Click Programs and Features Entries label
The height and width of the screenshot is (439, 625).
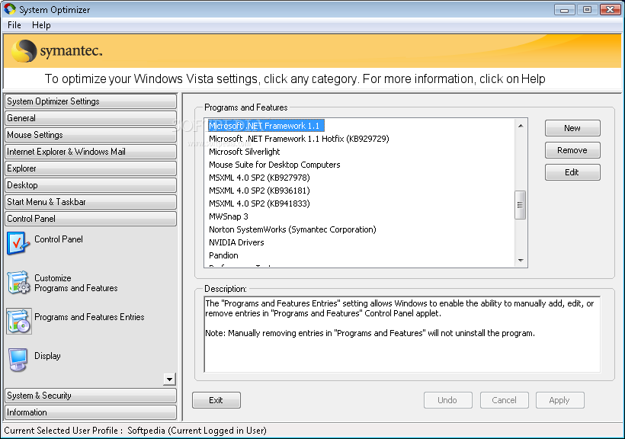pos(89,317)
